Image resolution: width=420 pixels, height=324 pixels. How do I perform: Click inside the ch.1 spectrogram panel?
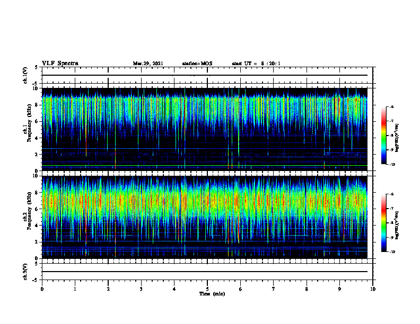[x=204, y=129]
